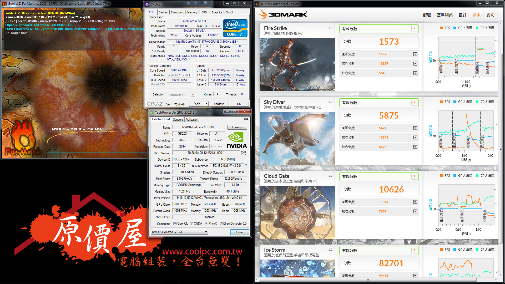Open the Cloud Gate score help question mark

(414, 177)
